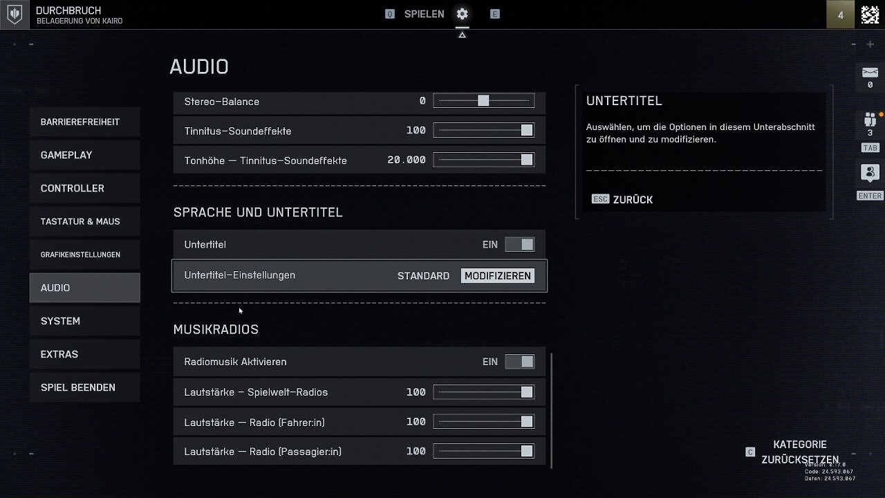885x498 pixels.
Task: Toggle the Untertitel switch
Action: pos(519,244)
